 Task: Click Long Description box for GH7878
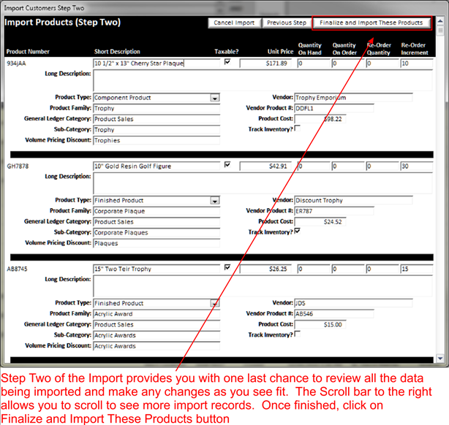263,183
